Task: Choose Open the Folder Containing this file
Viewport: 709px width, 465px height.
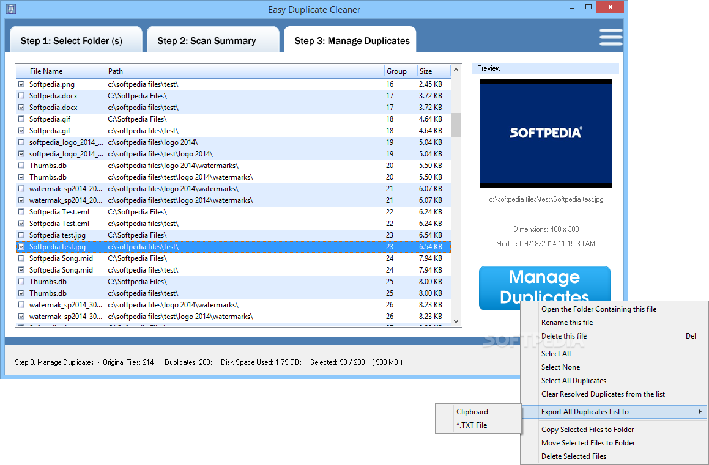Action: [614, 309]
